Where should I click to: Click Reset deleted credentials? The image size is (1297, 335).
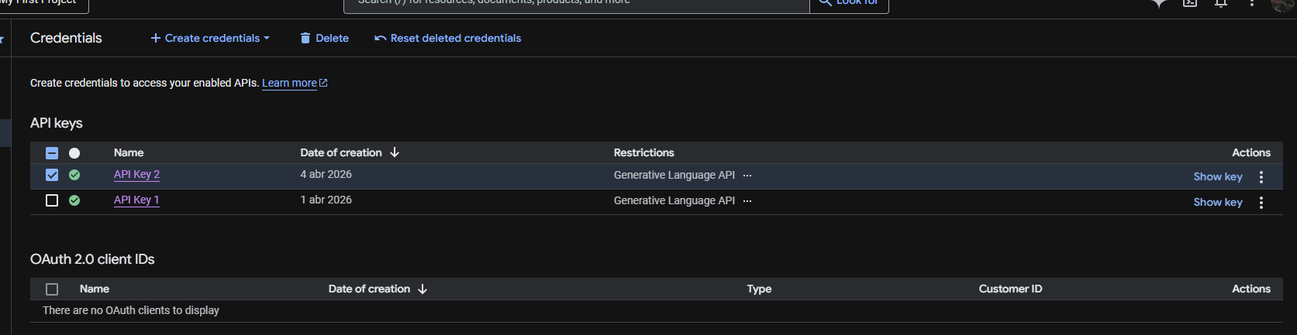[447, 38]
